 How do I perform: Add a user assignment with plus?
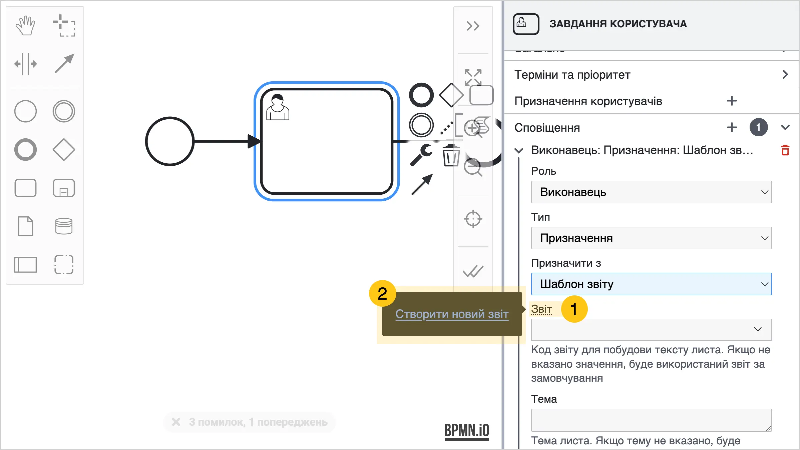coord(732,101)
